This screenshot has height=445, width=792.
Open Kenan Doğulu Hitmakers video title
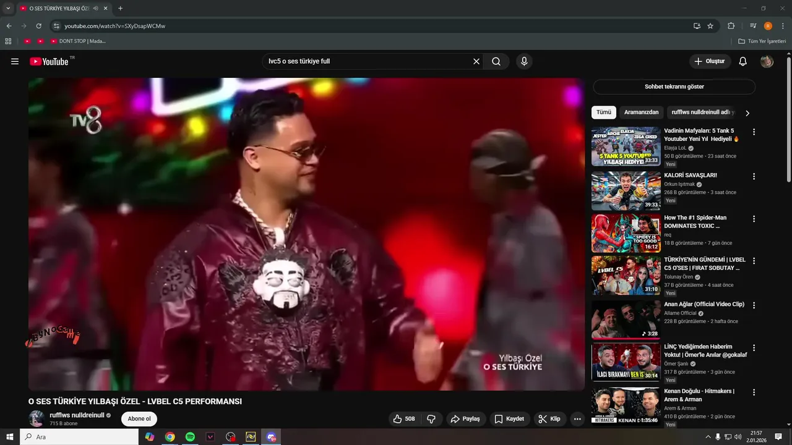pos(699,396)
